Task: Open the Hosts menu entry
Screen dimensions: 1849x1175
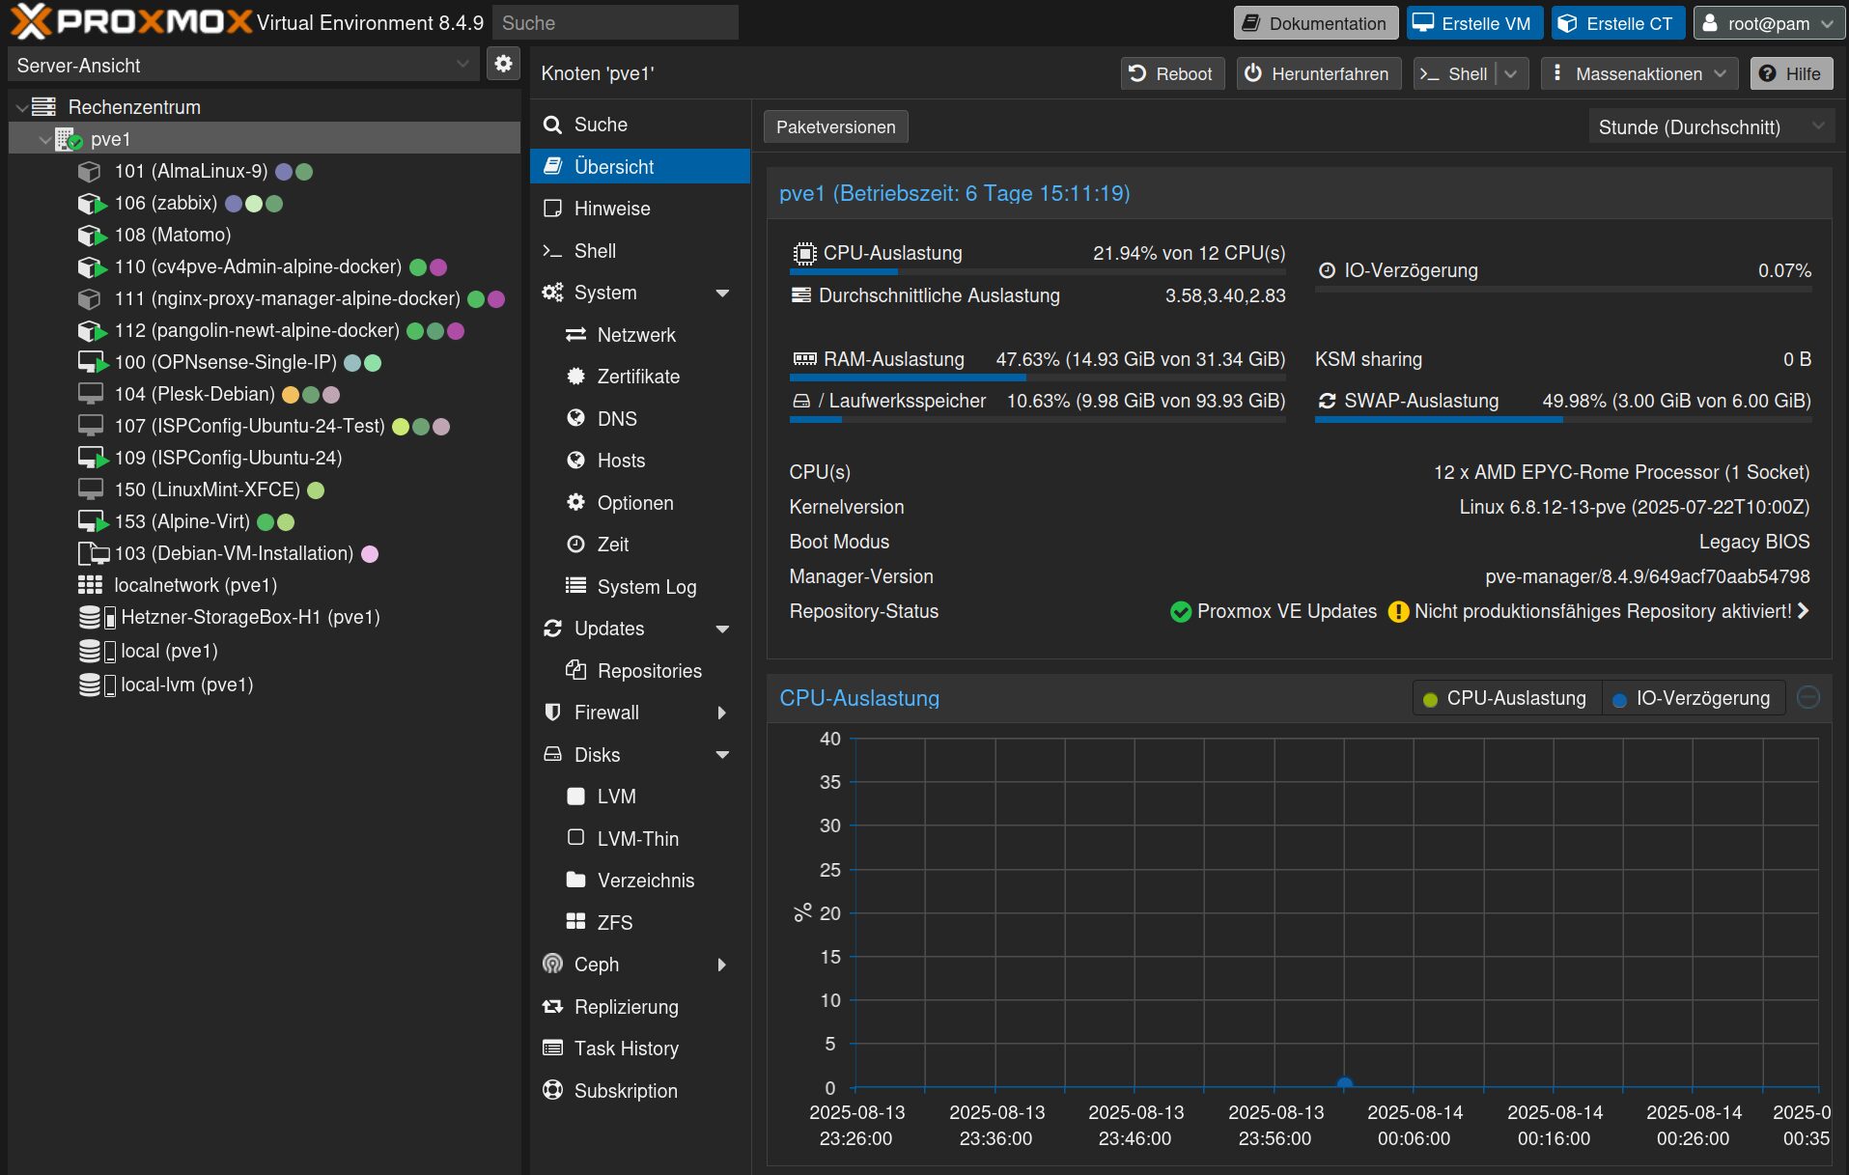Action: [640, 461]
